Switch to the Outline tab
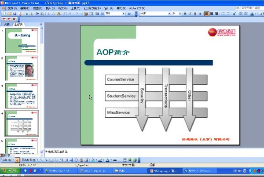 (7, 25)
